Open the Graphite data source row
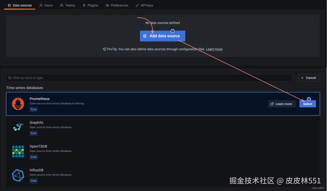327x191 pixels. [x=163, y=128]
